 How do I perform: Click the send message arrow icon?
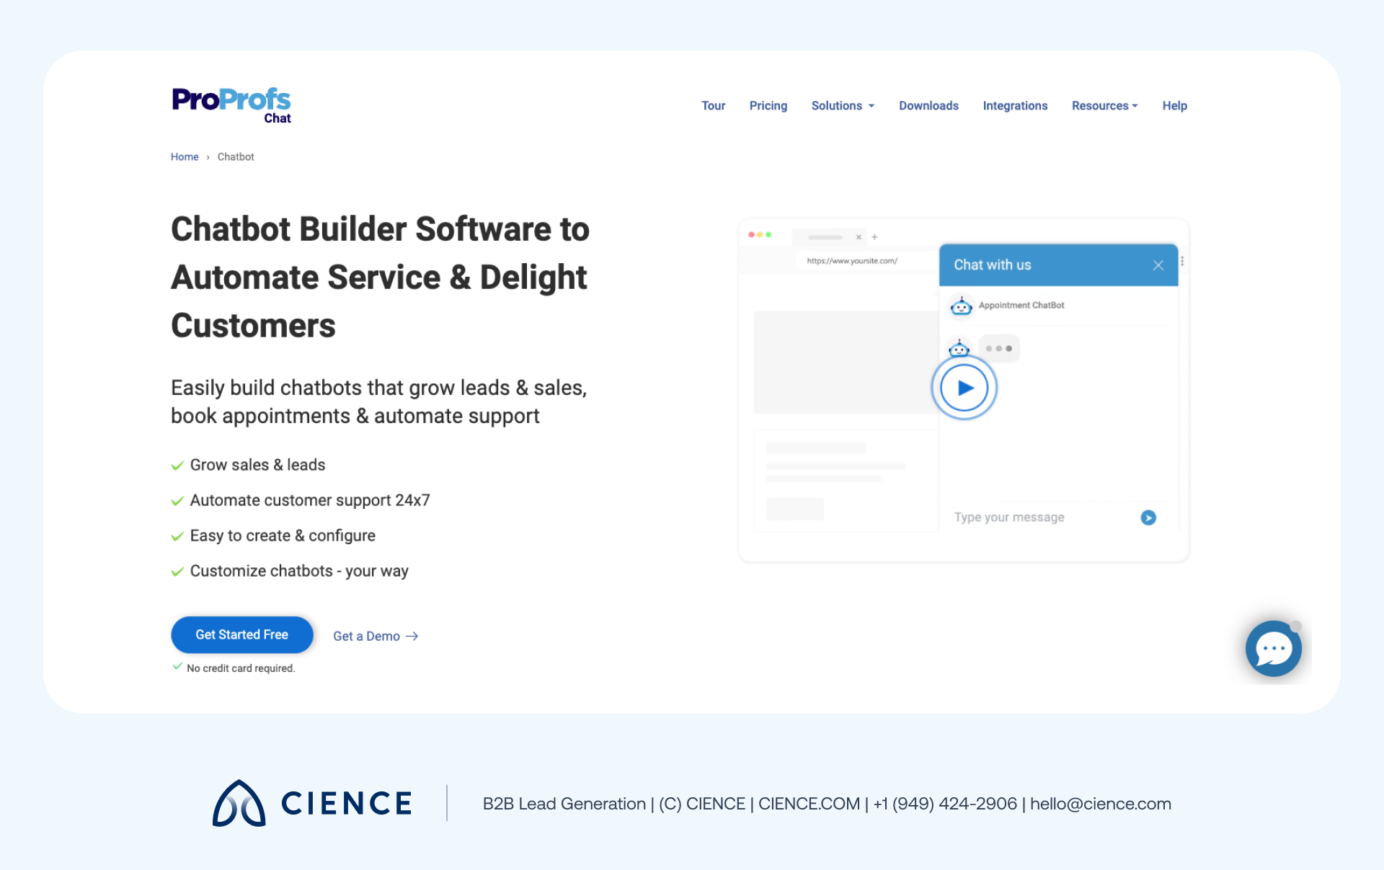click(x=1148, y=518)
